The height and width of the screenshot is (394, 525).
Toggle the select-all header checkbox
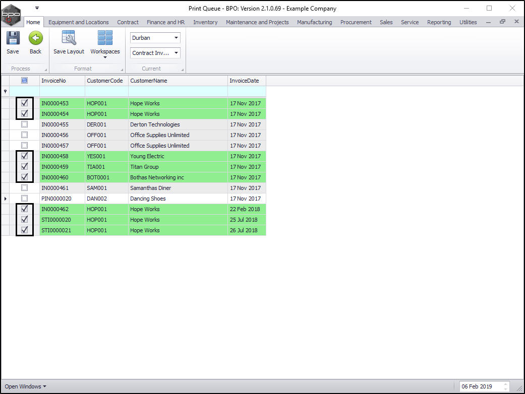(x=24, y=80)
